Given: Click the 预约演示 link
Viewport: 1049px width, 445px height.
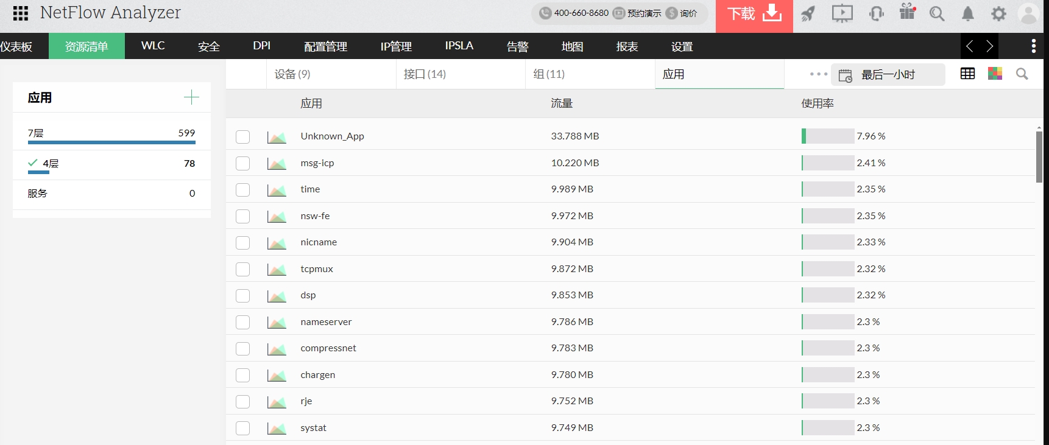Looking at the screenshot, I should [x=637, y=13].
